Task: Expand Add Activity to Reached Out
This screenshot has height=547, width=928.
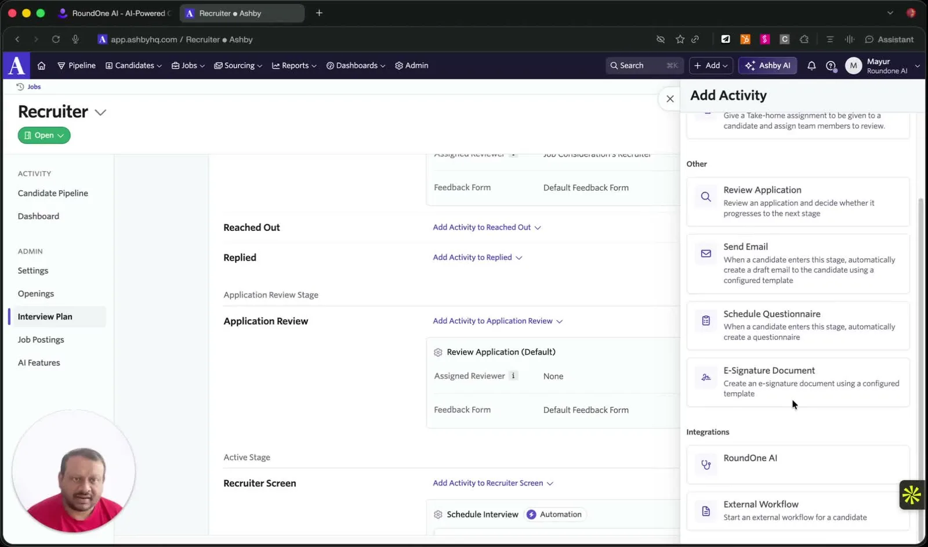Action: [x=487, y=227]
